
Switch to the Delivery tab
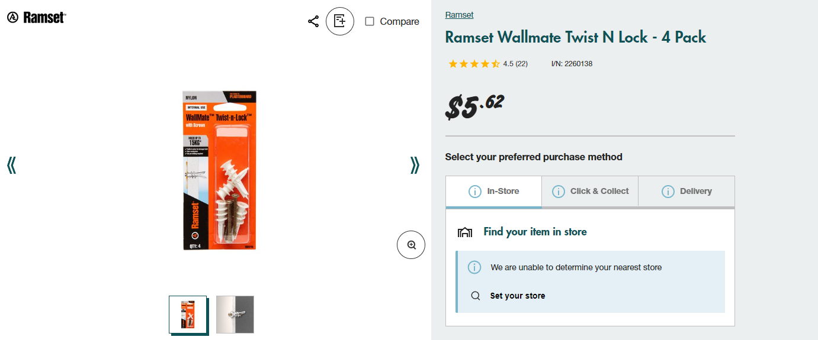click(x=687, y=192)
